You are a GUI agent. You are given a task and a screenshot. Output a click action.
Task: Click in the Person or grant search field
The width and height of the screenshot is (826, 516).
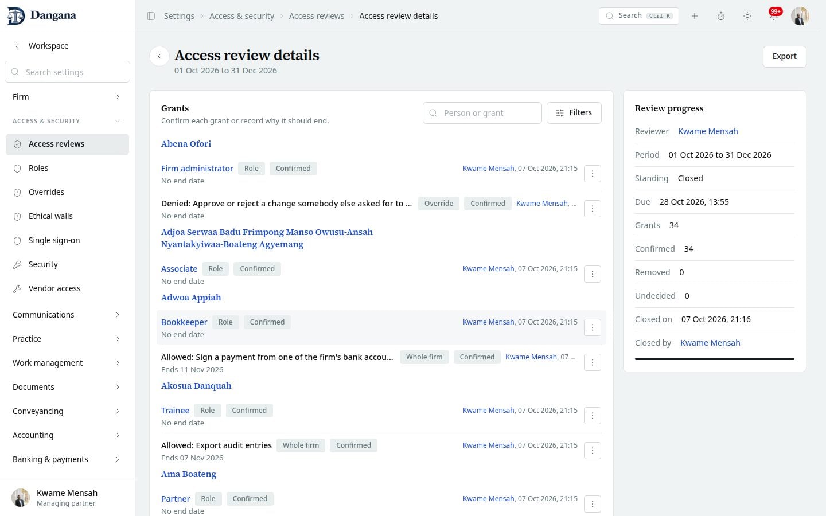482,113
